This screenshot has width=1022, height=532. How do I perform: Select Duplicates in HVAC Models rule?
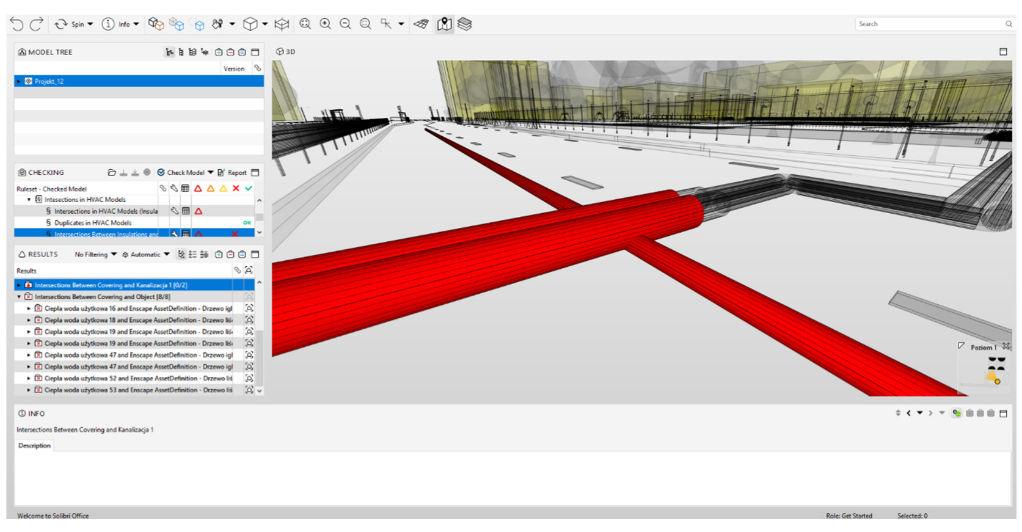point(93,223)
